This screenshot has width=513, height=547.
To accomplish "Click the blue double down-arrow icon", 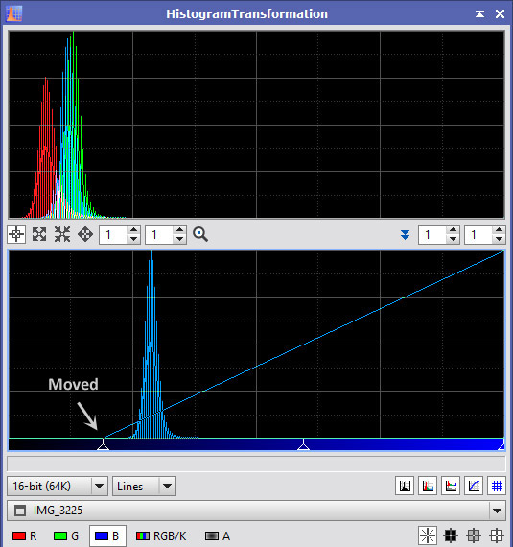I will pos(405,234).
